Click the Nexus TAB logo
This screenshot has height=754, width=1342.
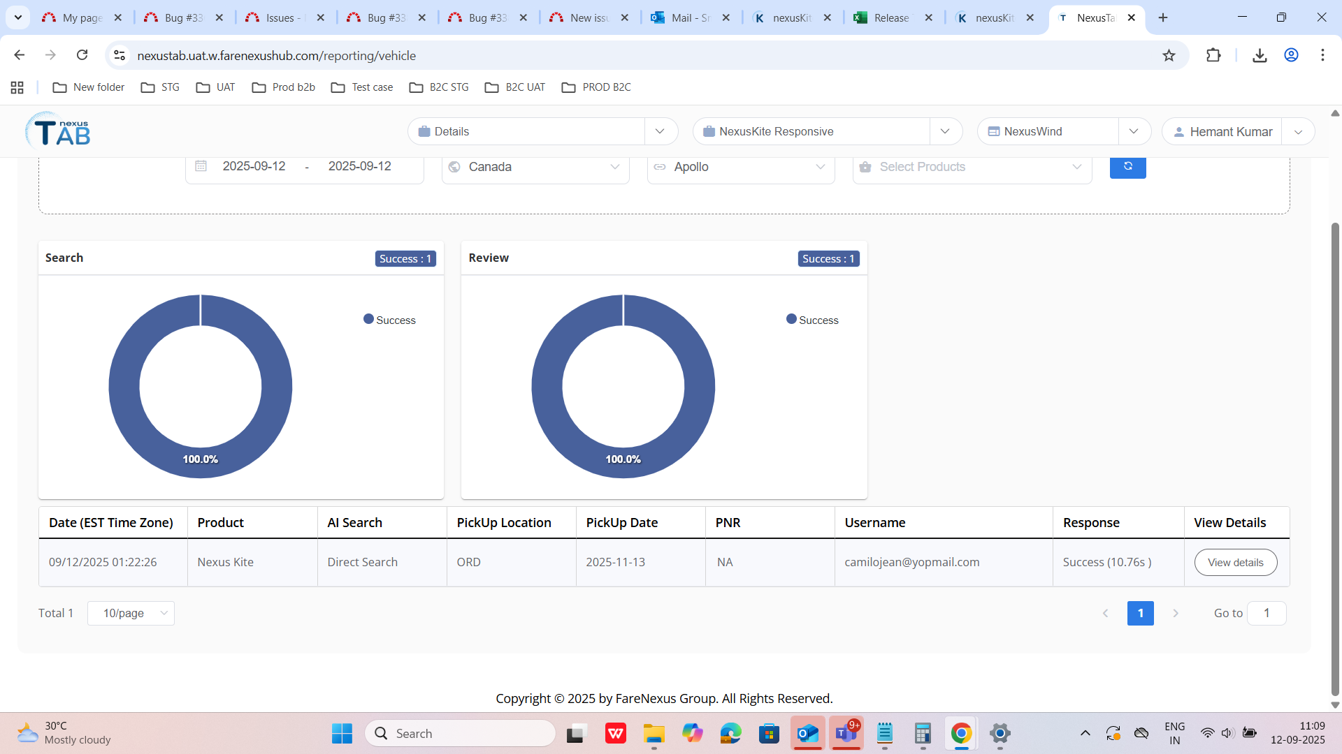pos(59,131)
